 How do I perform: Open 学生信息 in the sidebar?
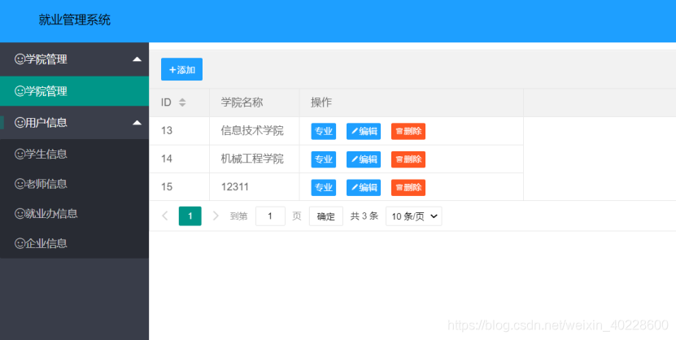[74, 154]
